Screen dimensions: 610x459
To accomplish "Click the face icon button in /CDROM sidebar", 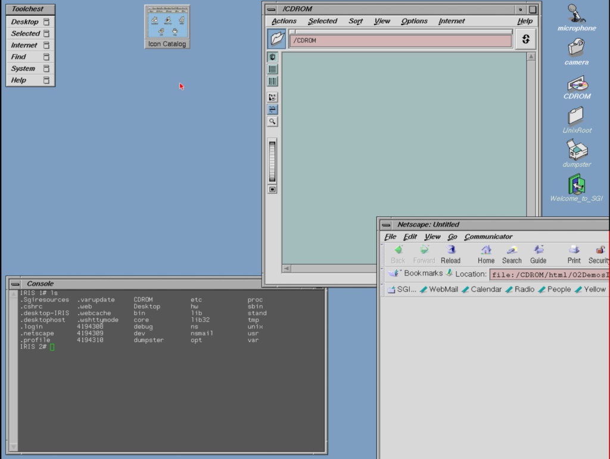I will [x=272, y=97].
